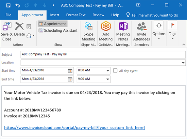Open the Location dropdown arrow
The height and width of the screenshot is (139, 187).
point(183,63)
